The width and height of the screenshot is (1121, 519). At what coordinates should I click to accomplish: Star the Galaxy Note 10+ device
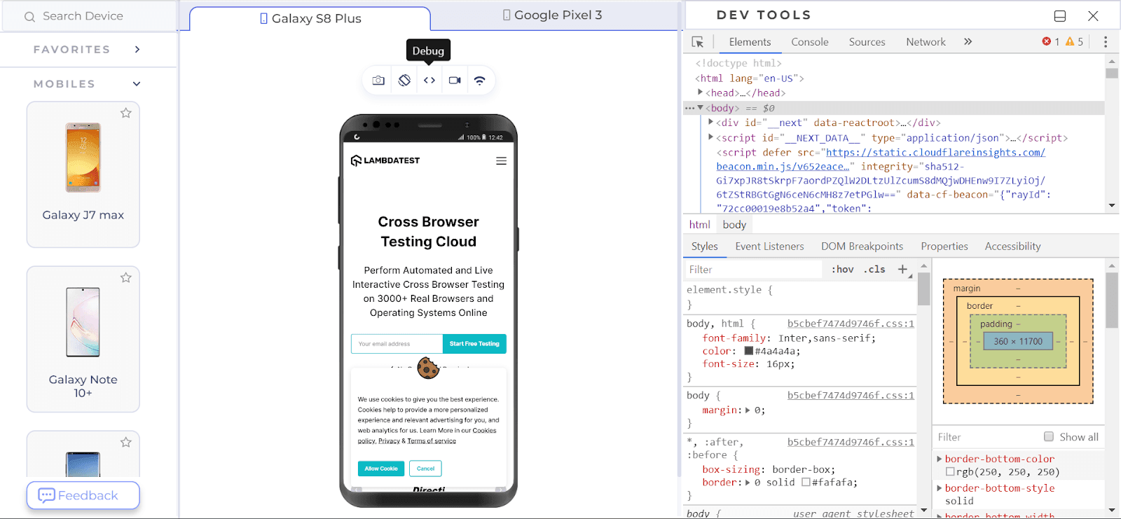pos(126,277)
